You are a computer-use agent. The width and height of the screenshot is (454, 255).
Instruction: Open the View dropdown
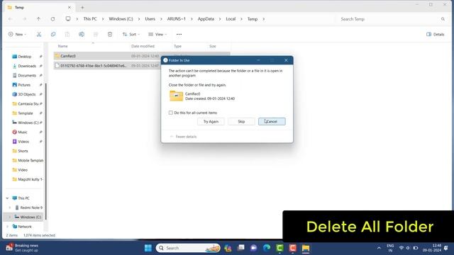(157, 35)
